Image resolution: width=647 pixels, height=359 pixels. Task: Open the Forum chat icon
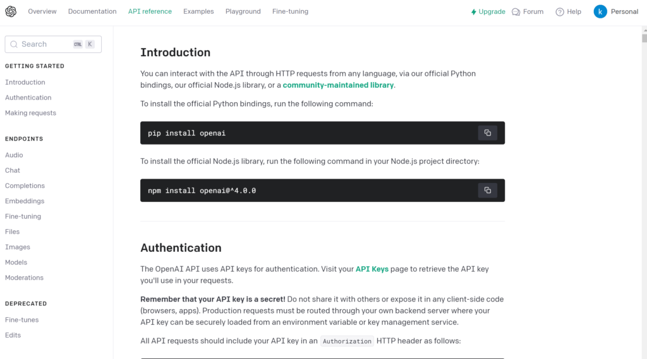click(x=516, y=12)
